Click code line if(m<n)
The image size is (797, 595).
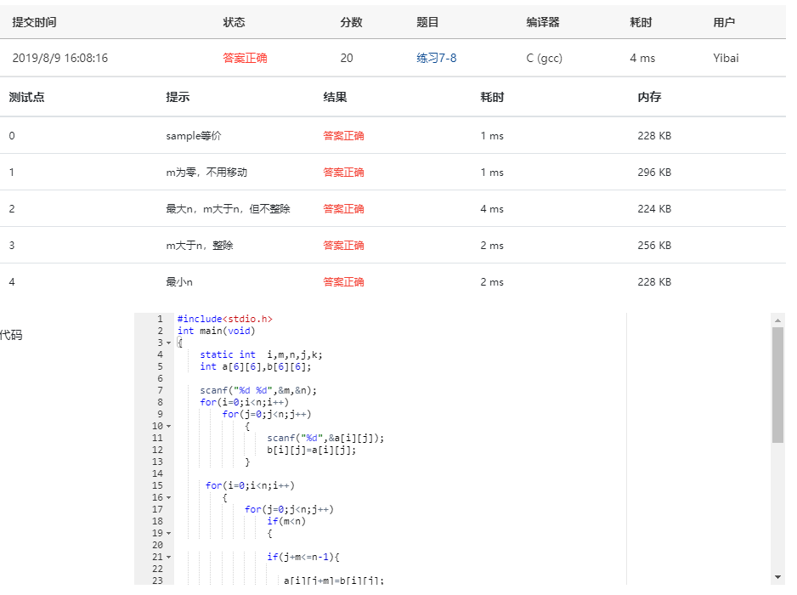(x=286, y=521)
